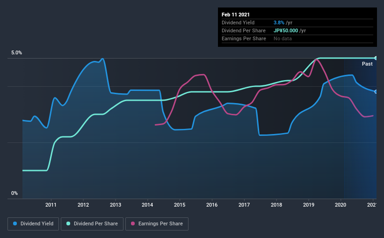Image resolution: width=384 pixels, height=238 pixels.
Task: Click the pink Earnings Per Share legend dot
Action: click(133, 223)
